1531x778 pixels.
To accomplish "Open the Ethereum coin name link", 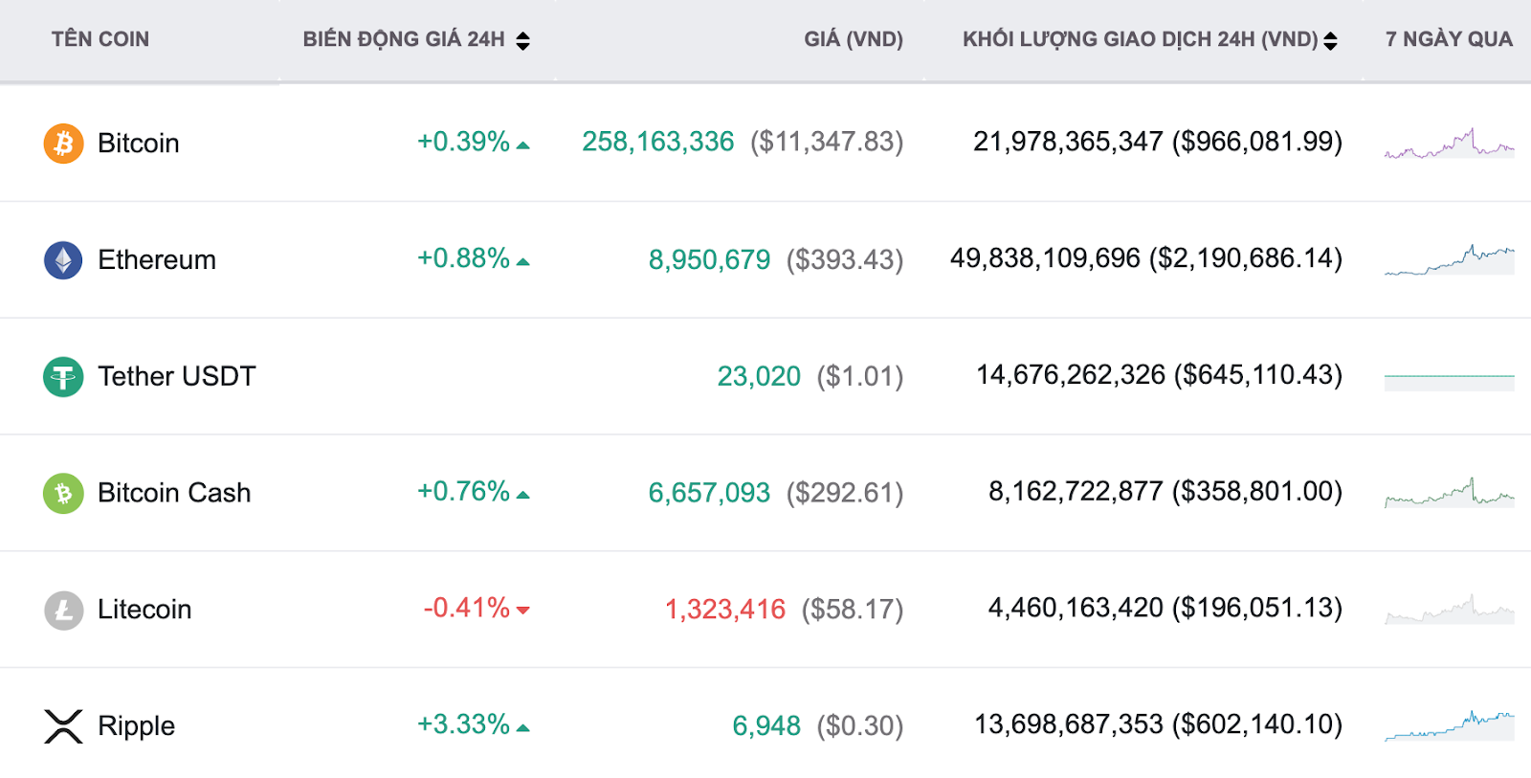I will point(157,260).
